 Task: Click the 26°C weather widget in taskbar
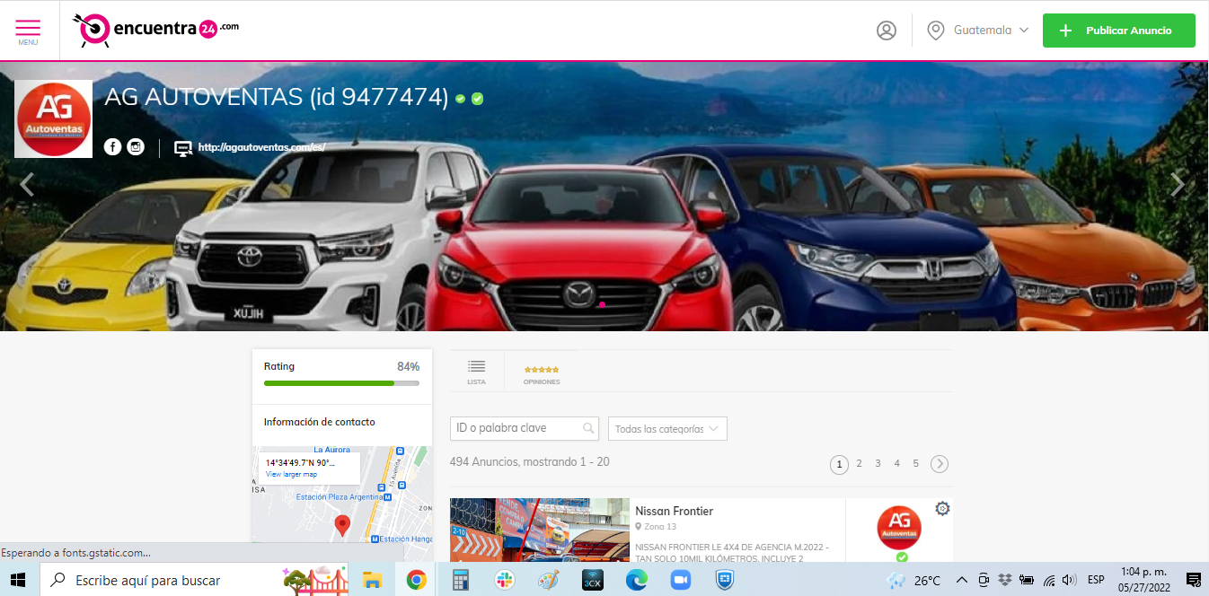[x=914, y=581]
